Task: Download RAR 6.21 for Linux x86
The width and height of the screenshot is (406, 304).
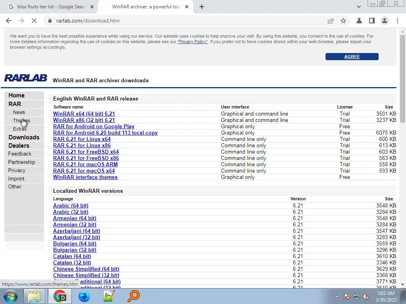Action: pos(82,146)
